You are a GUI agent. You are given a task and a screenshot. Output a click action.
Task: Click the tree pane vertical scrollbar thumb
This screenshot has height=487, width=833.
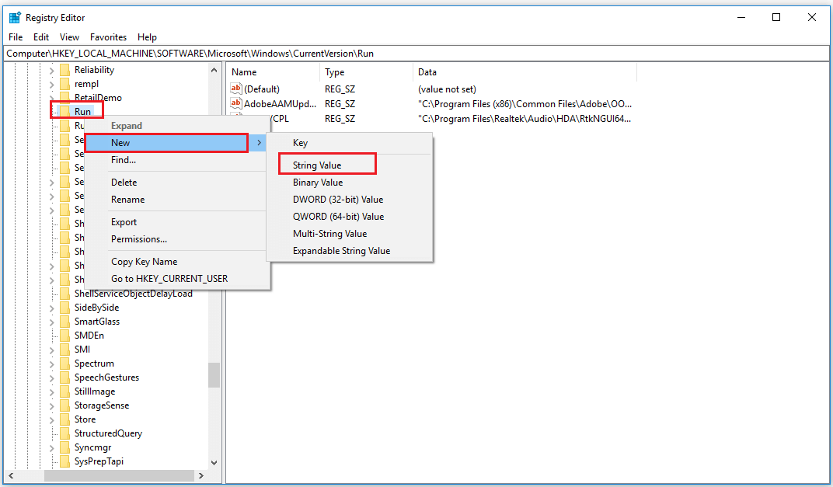pos(214,375)
